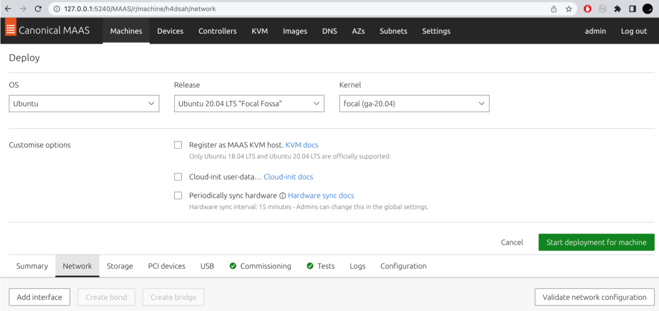Open the OS dropdown showing Ubuntu
Viewport: 659px width, 311px height.
pos(84,104)
